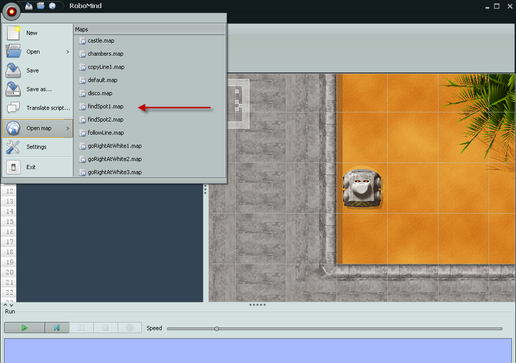Click the New document icon
Viewport: 516px width, 363px height.
[x=13, y=33]
